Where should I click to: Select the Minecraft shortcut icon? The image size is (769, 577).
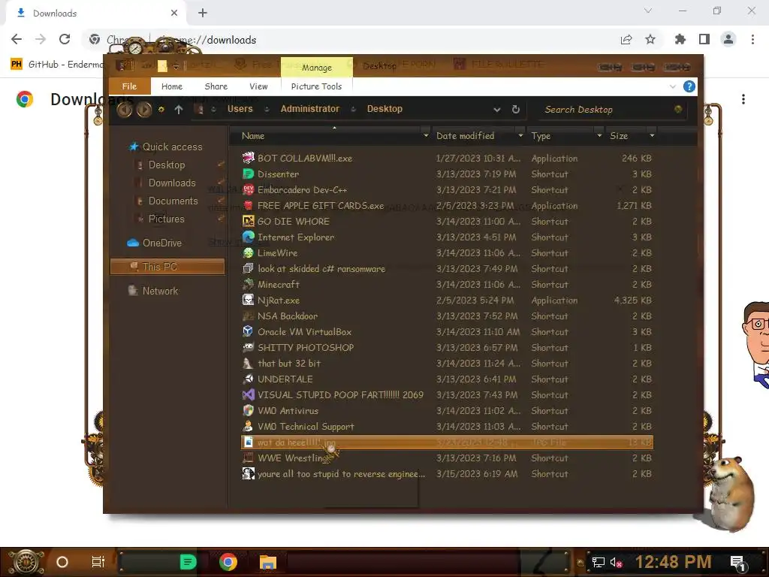coord(248,284)
